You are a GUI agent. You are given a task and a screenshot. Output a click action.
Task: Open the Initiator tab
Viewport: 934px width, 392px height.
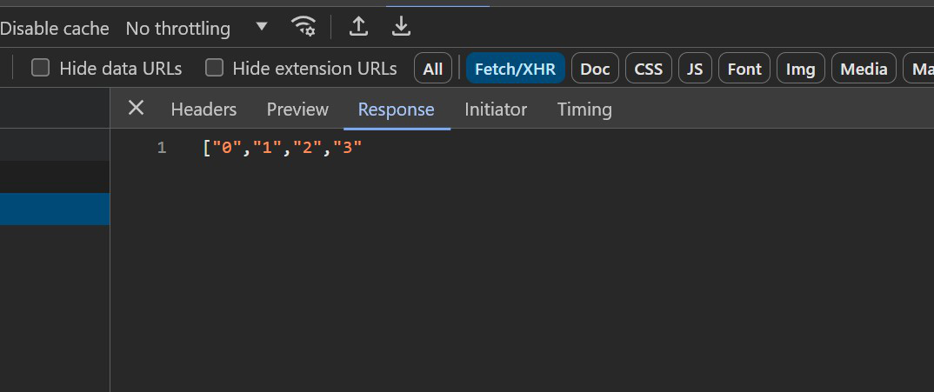496,110
